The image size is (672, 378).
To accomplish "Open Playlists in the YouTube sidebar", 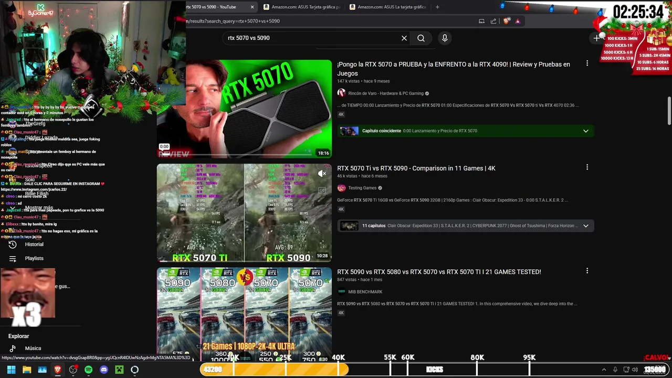I will pyautogui.click(x=26, y=258).
